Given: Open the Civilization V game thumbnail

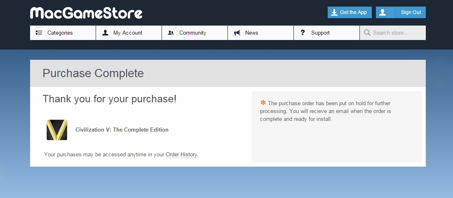Looking at the screenshot, I should 57,130.
